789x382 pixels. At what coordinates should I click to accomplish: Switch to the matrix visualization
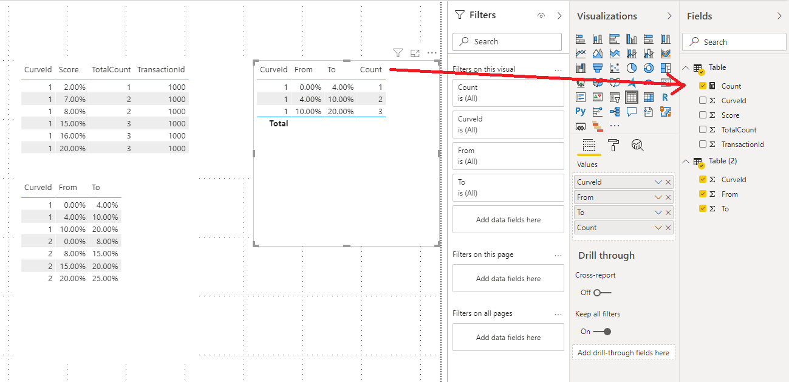649,97
